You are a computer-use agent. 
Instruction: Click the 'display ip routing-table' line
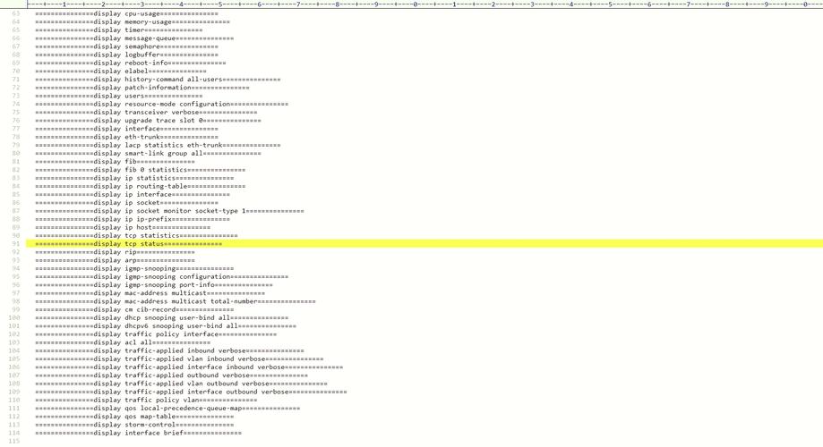[140, 186]
